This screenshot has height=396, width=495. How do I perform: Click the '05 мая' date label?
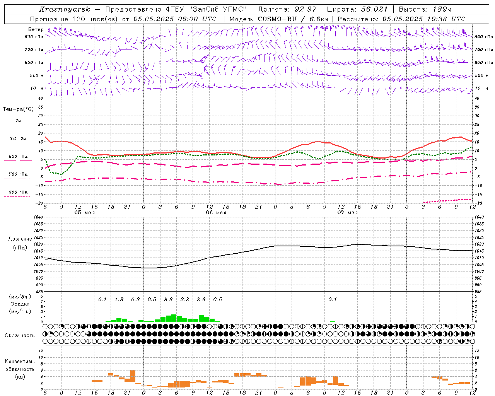(x=85, y=213)
